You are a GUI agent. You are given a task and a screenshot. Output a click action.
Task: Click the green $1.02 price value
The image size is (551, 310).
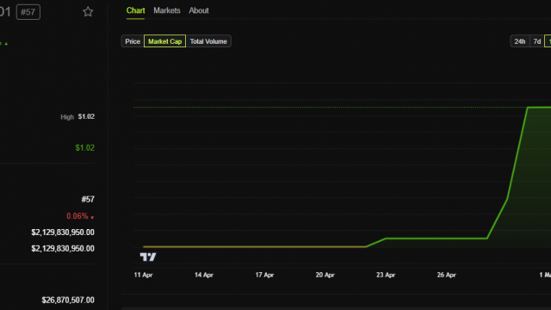click(85, 148)
